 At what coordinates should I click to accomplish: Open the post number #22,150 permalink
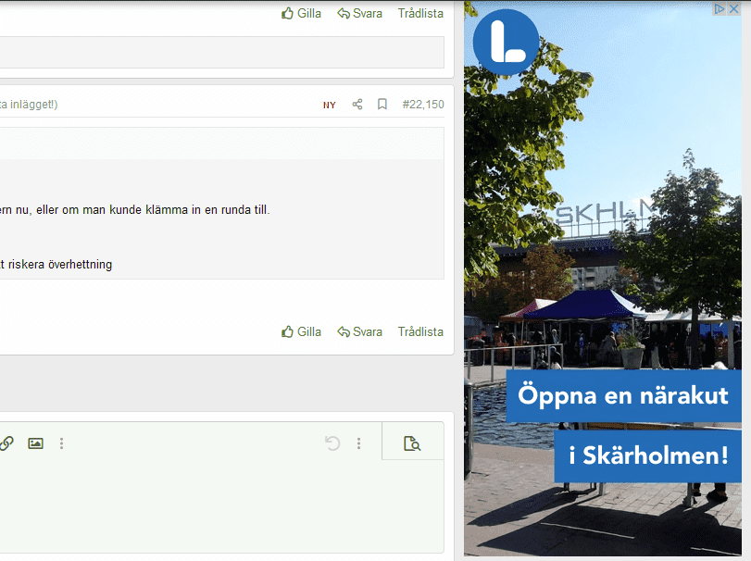(x=423, y=105)
